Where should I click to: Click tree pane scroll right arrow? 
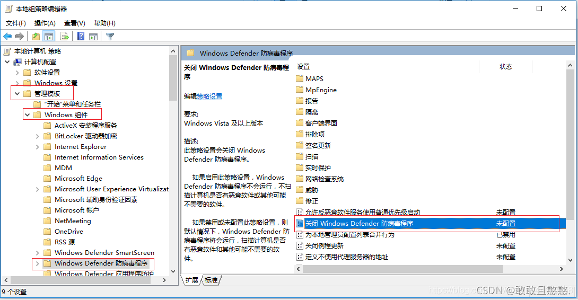click(164, 280)
